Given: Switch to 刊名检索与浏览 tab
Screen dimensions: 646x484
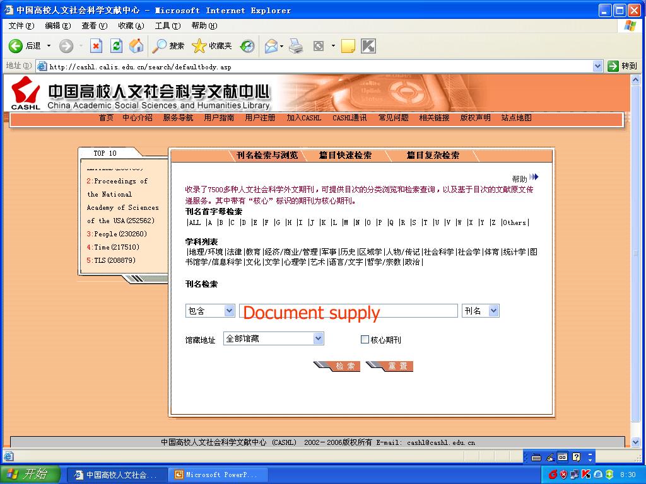Looking at the screenshot, I should pos(267,155).
